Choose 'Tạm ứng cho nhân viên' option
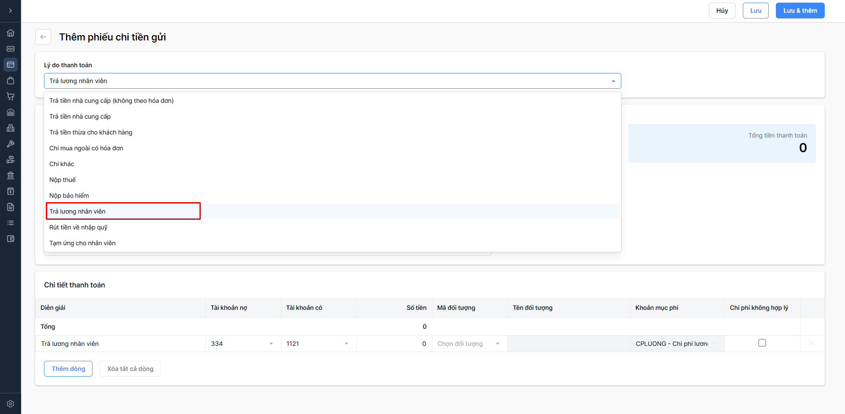Viewport: 845px width, 414px height. click(x=82, y=243)
